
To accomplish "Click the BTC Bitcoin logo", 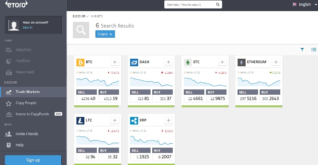I will pyautogui.click(x=80, y=62).
